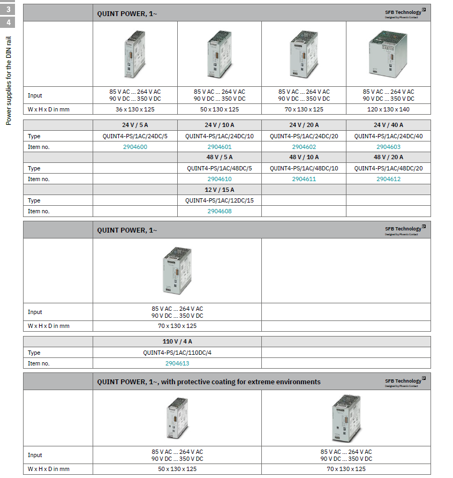Open item number link 2904611

coord(304,179)
